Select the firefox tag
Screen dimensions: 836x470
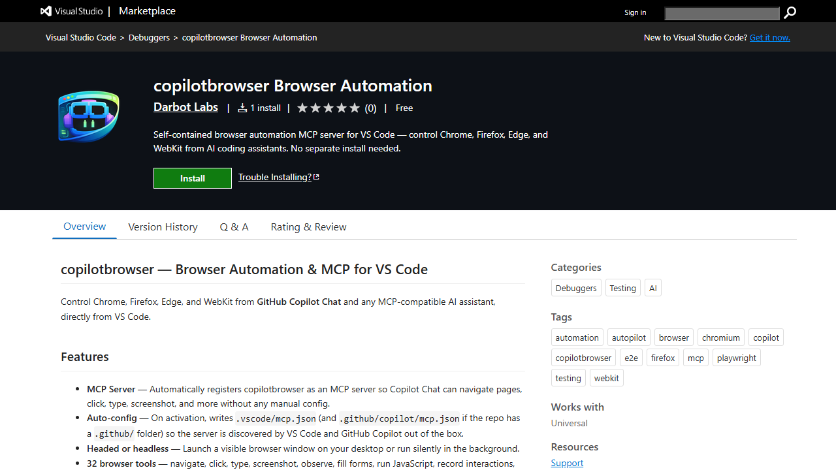663,358
